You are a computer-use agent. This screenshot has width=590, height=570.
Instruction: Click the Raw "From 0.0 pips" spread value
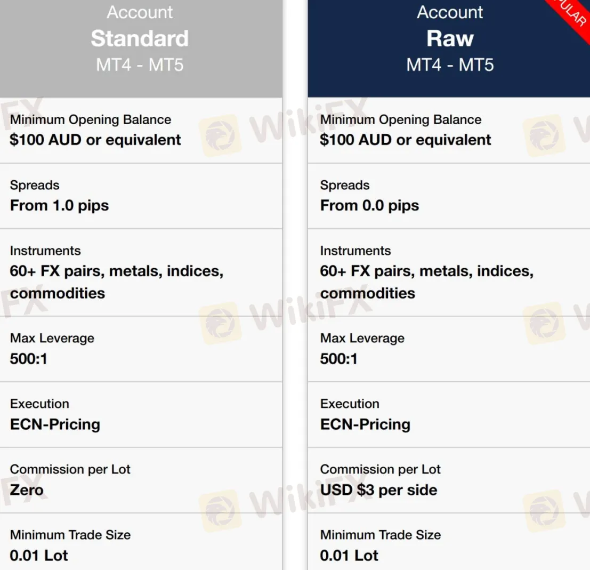pos(369,206)
